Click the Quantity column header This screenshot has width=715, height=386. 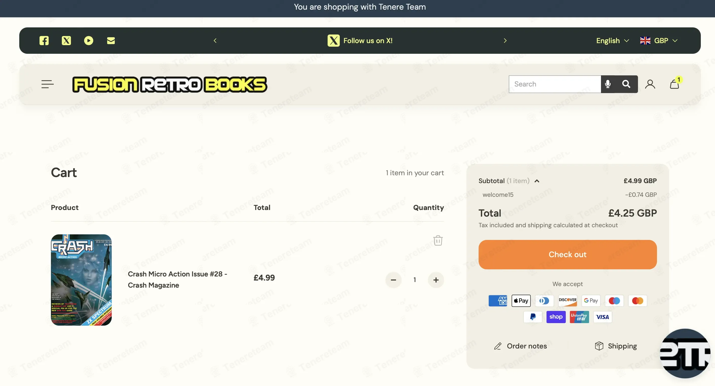coord(428,208)
